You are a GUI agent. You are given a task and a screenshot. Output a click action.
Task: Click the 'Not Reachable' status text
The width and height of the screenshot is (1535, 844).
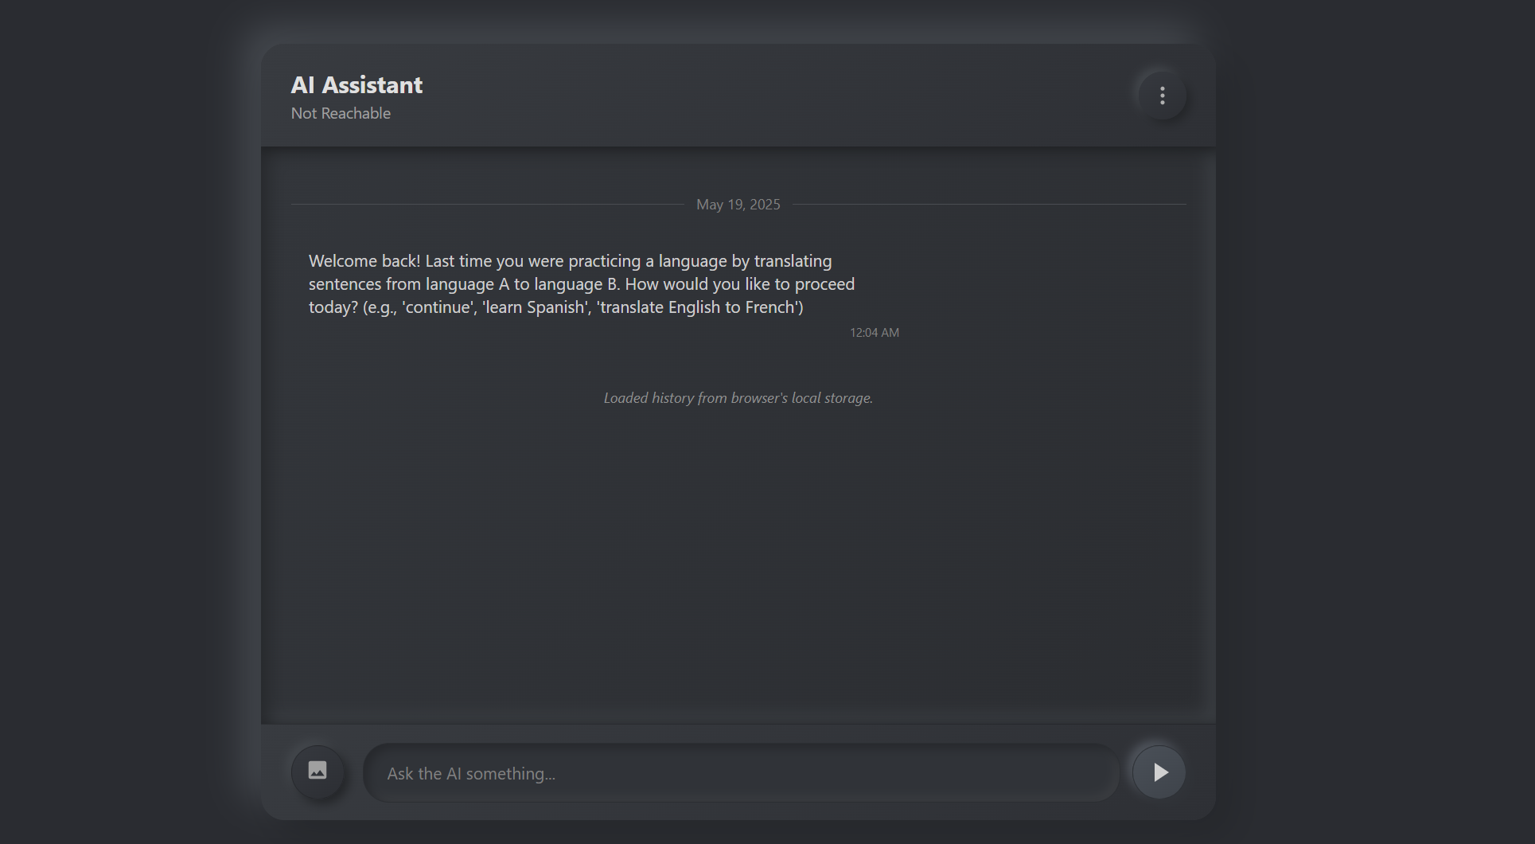coord(341,113)
